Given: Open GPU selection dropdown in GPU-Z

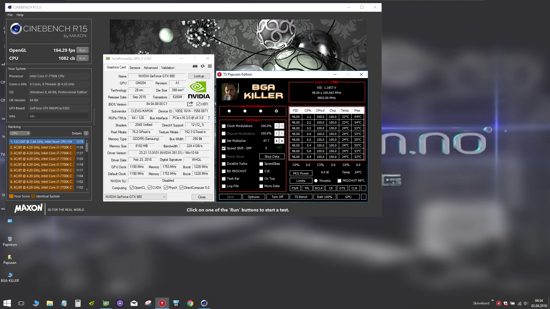Looking at the screenshot, I should click(135, 197).
